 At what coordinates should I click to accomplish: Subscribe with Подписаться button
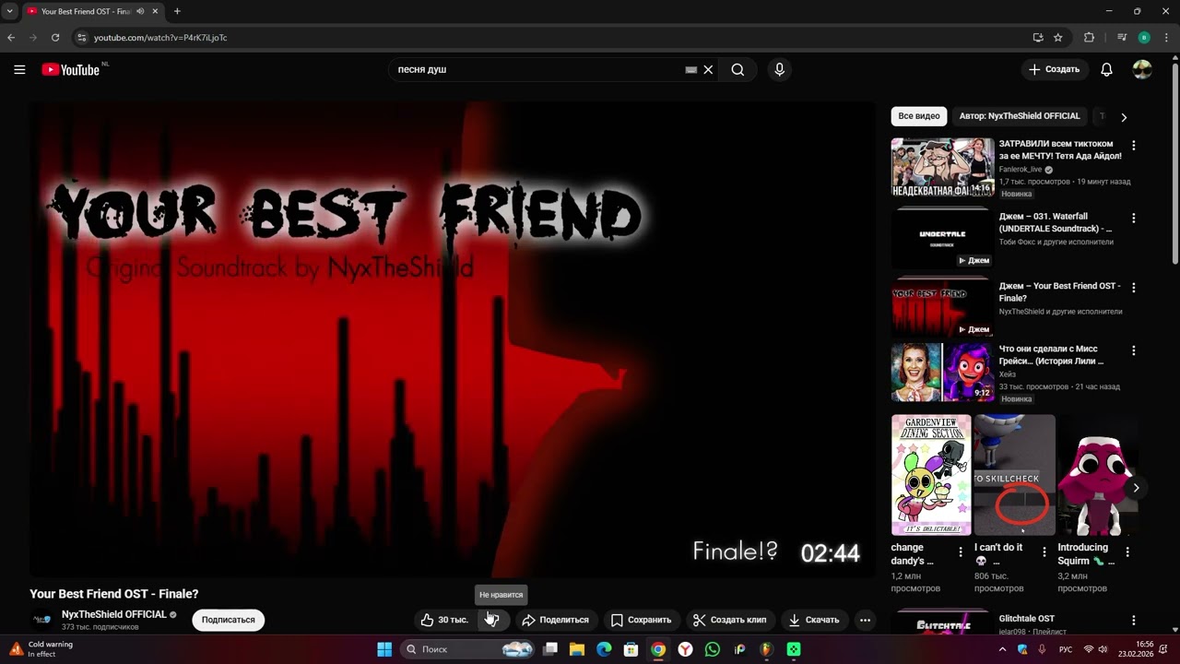coord(229,620)
